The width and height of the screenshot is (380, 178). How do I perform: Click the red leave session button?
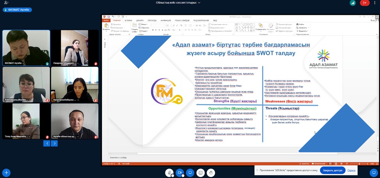365,3
